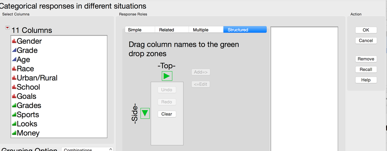Click the empty response roles list box
The width and height of the screenshot is (387, 151).
pos(304,89)
